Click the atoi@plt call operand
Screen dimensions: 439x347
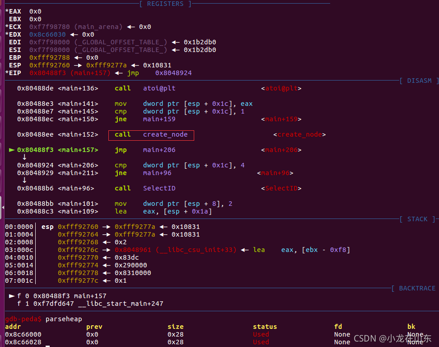159,88
